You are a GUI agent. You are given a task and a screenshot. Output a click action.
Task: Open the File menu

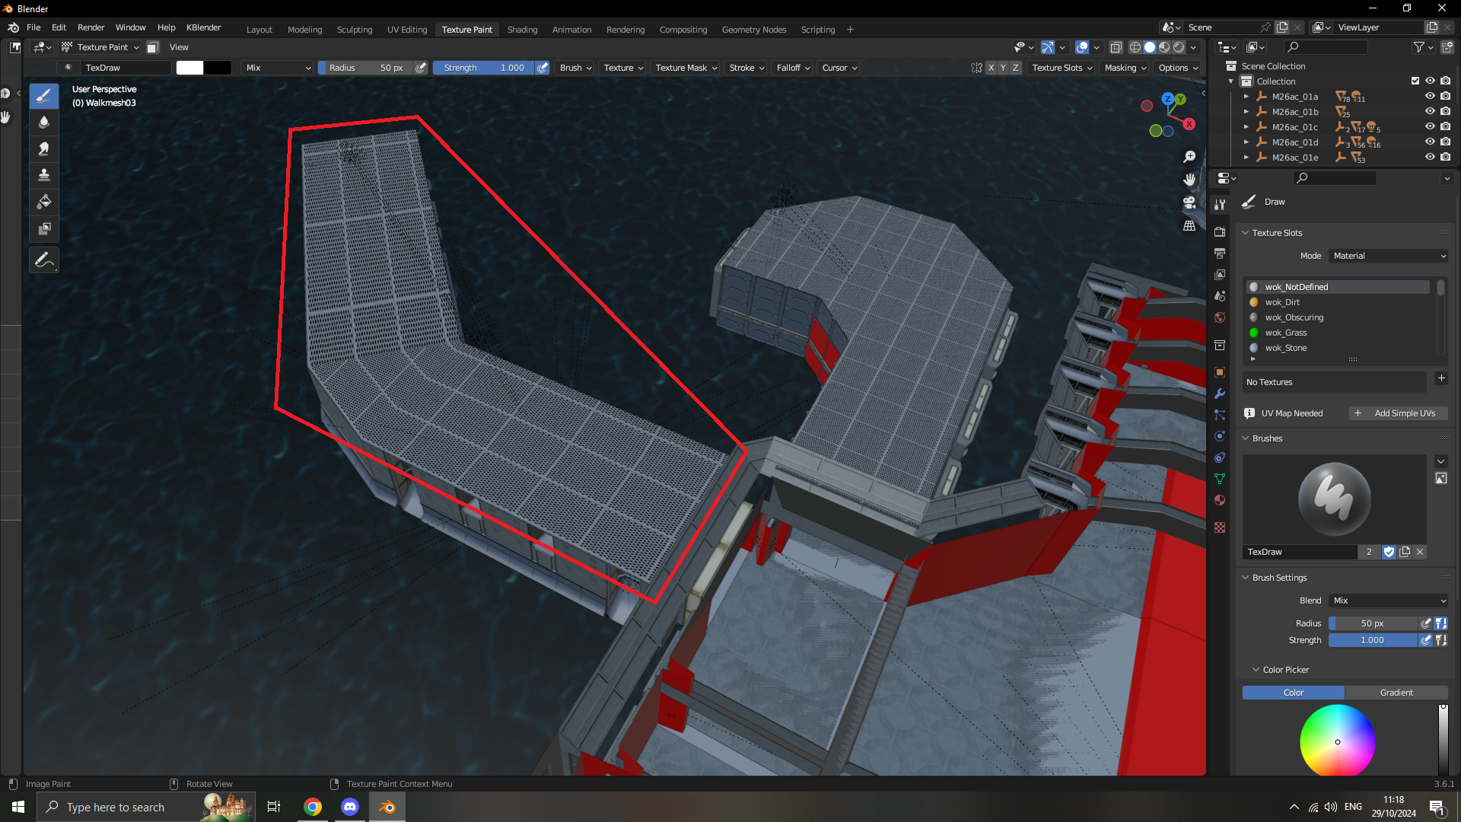click(33, 27)
